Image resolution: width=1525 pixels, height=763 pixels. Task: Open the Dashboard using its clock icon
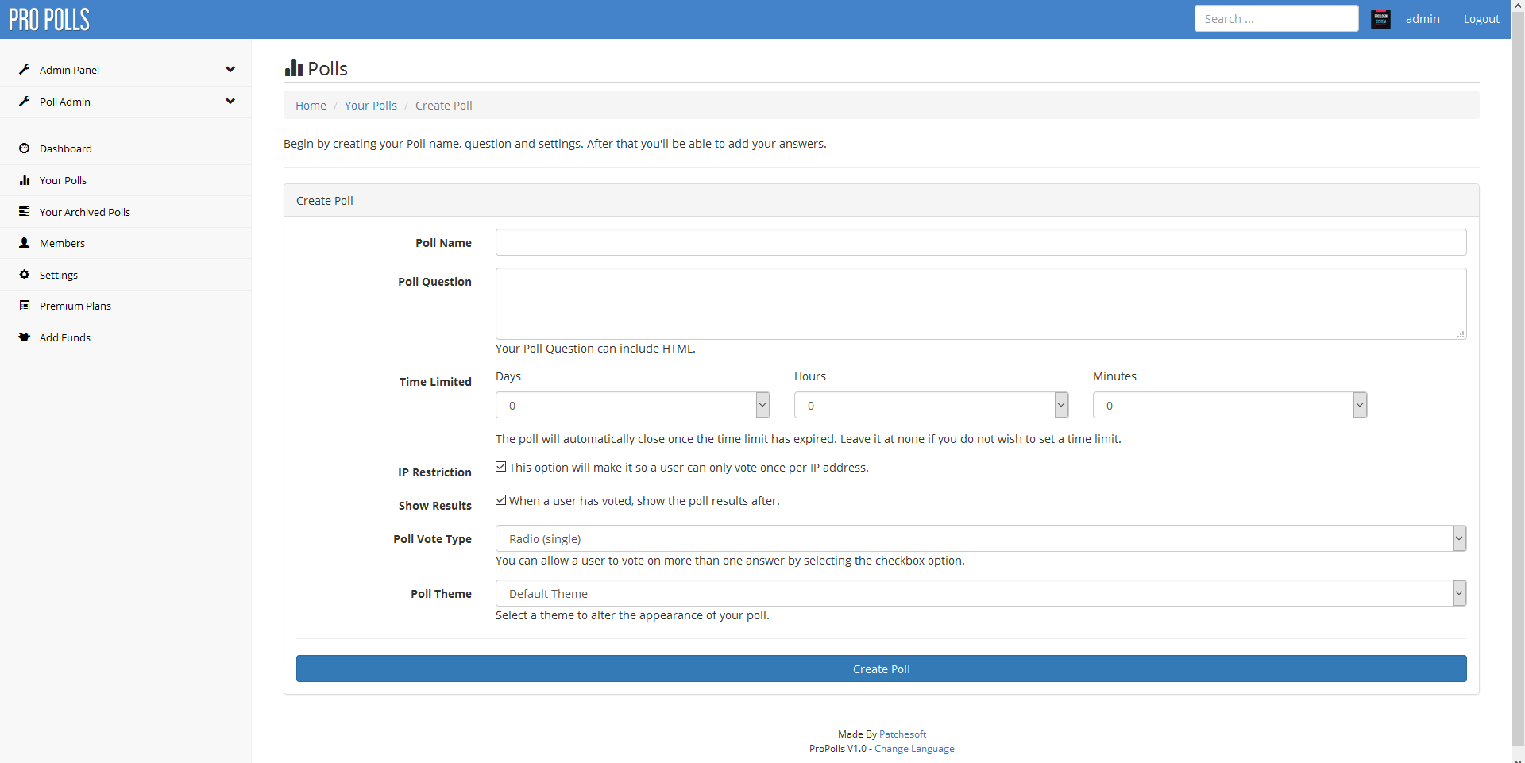point(25,148)
